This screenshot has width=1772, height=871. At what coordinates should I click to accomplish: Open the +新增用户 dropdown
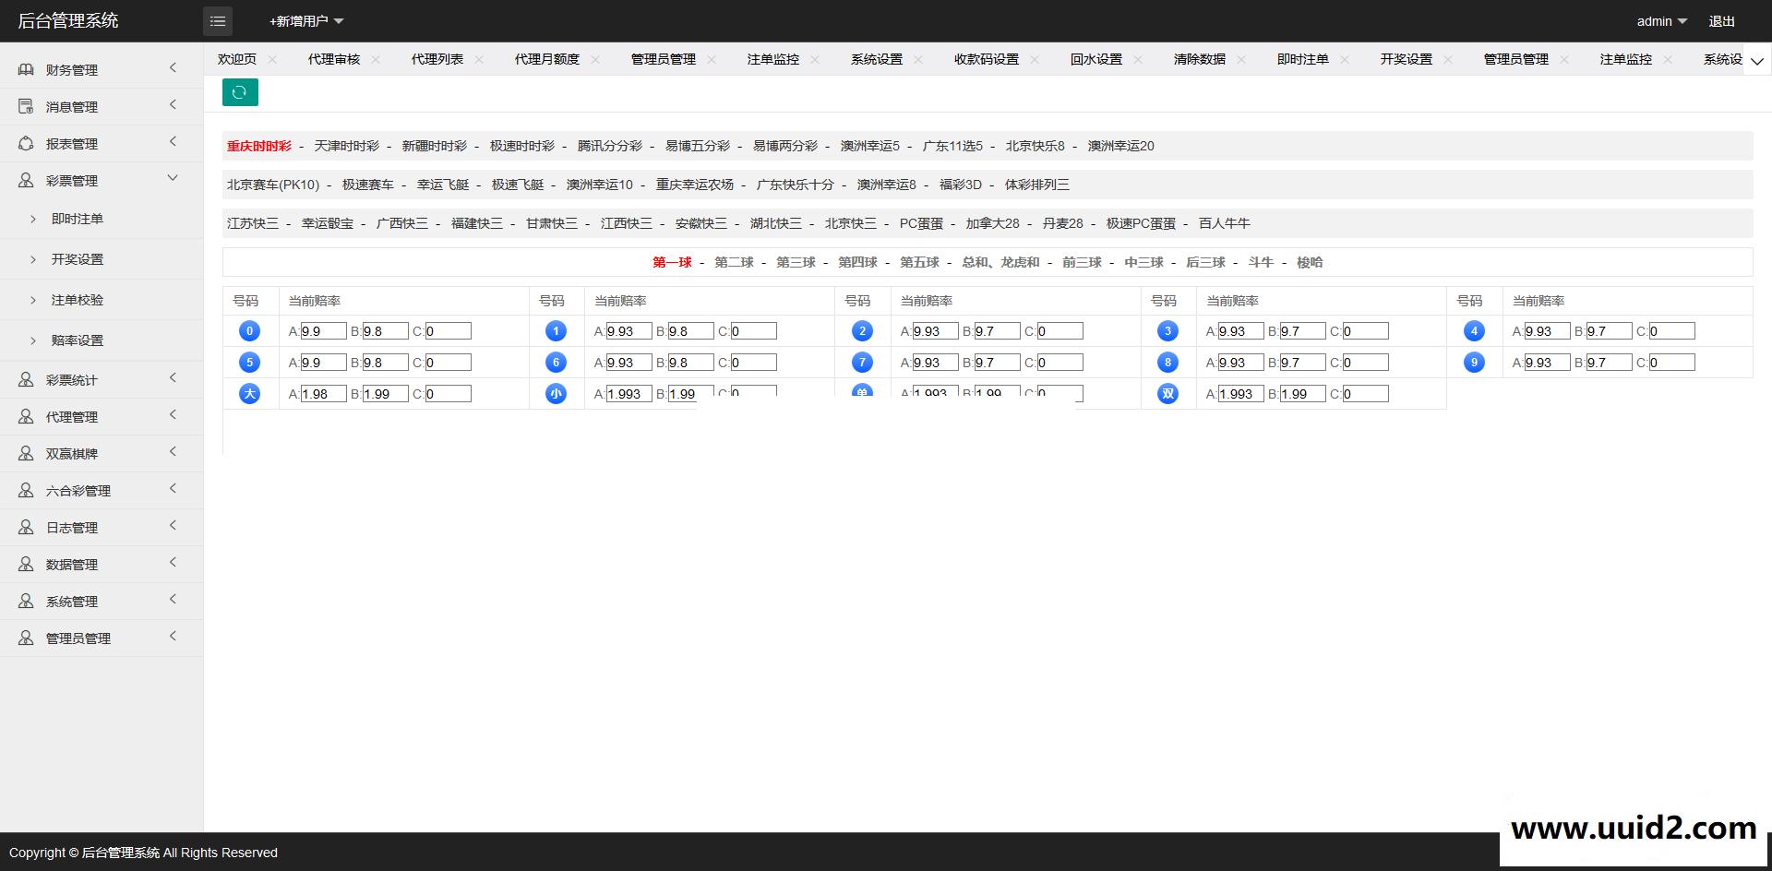coord(303,20)
